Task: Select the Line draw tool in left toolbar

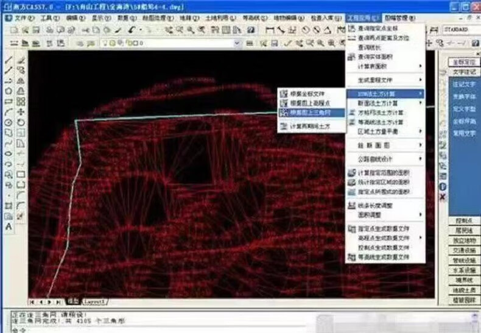Action: click(9, 60)
